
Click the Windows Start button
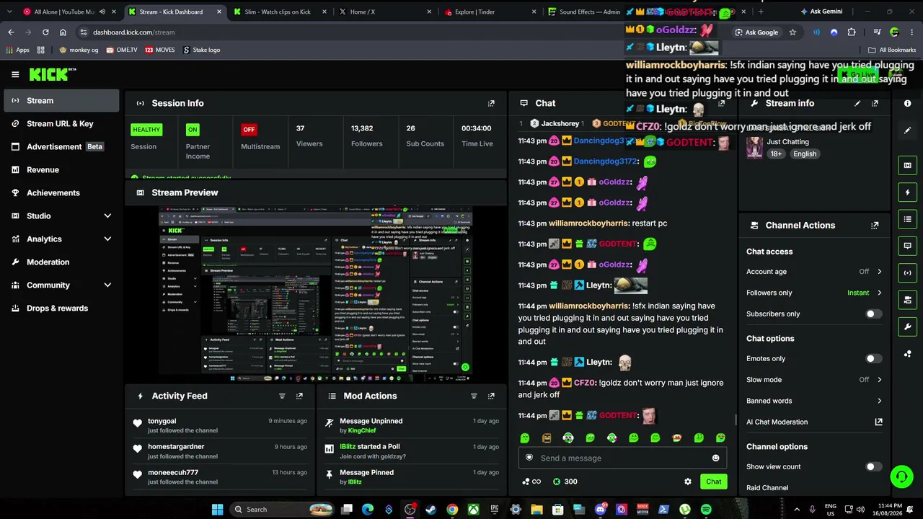[x=217, y=510]
